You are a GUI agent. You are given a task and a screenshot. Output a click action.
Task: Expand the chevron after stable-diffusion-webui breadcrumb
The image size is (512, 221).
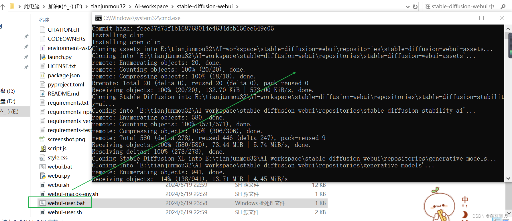[x=237, y=6]
